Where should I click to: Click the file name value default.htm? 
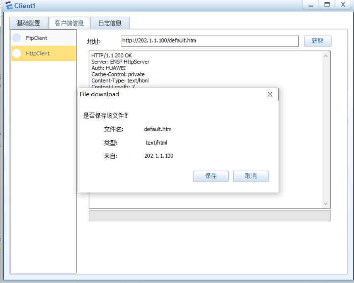point(158,129)
